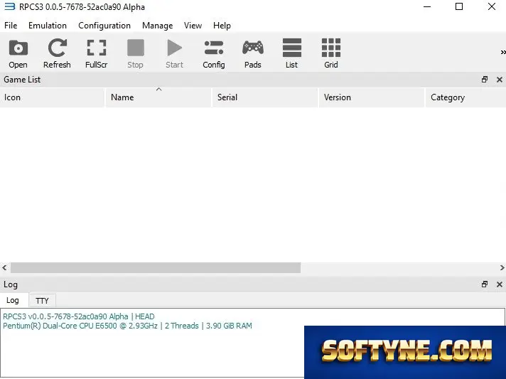This screenshot has width=506, height=379.
Task: Float the Game List panel
Action: click(485, 80)
